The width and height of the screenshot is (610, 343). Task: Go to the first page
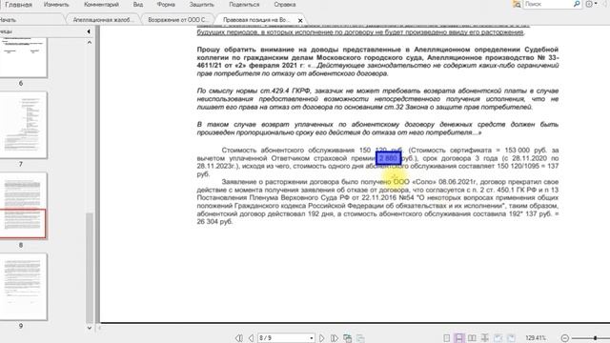[x=239, y=338]
